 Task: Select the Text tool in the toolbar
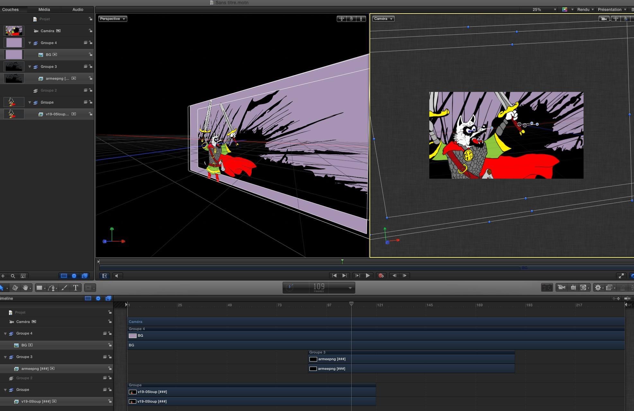[x=76, y=288]
